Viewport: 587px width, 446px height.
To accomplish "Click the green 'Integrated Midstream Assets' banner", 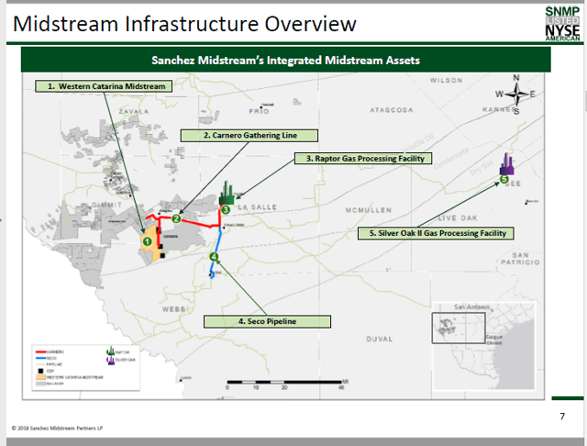I will pyautogui.click(x=285, y=60).
